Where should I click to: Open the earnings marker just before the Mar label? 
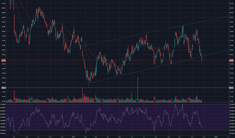pos(95,101)
